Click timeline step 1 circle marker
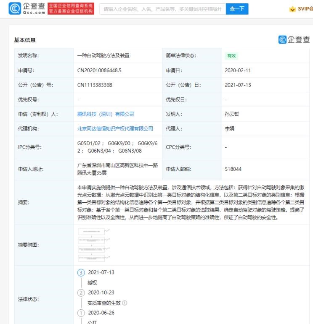This screenshot has width=313, height=324. coord(81,313)
